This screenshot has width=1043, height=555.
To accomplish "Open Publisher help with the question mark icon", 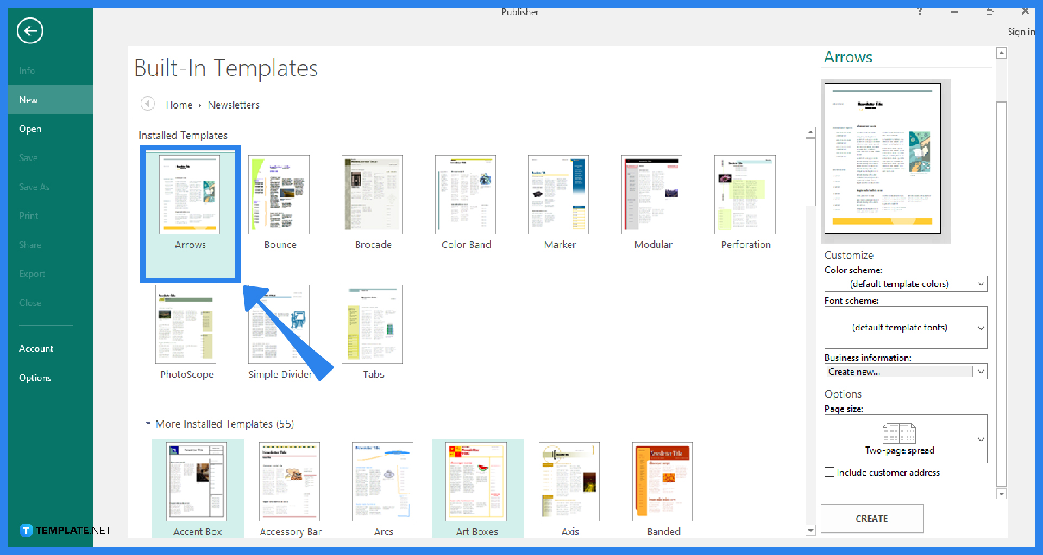I will pyautogui.click(x=920, y=11).
